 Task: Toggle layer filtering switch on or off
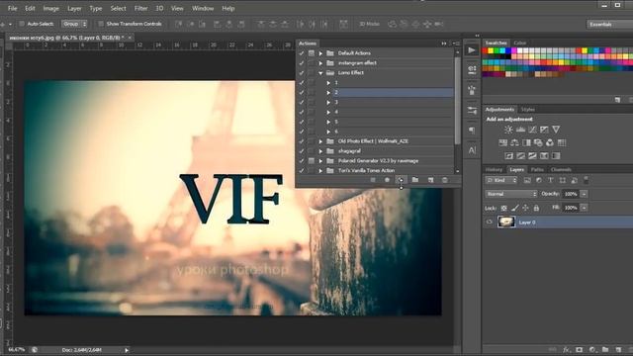click(587, 180)
